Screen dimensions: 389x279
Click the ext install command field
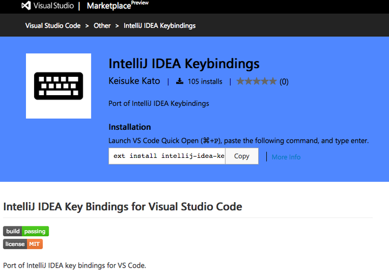coord(167,156)
